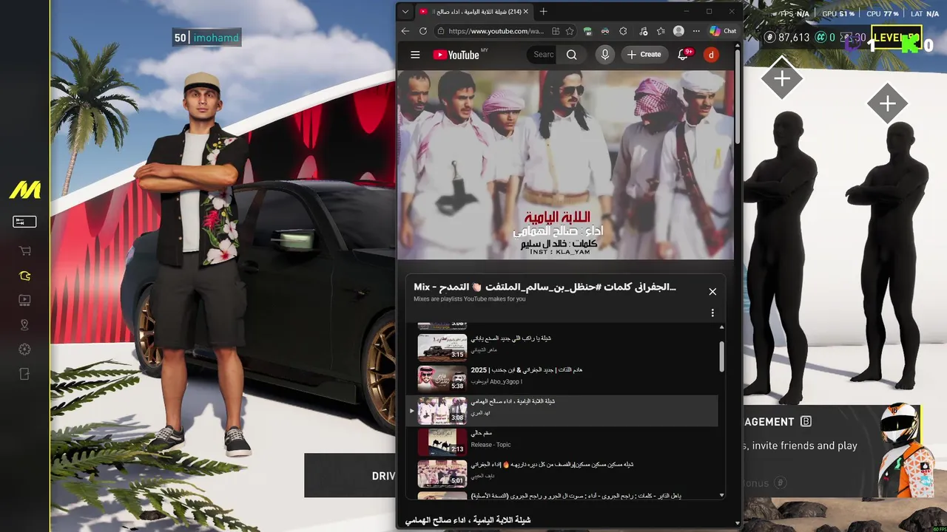This screenshot has width=947, height=532.
Task: Open a new browser tab
Action: [543, 12]
